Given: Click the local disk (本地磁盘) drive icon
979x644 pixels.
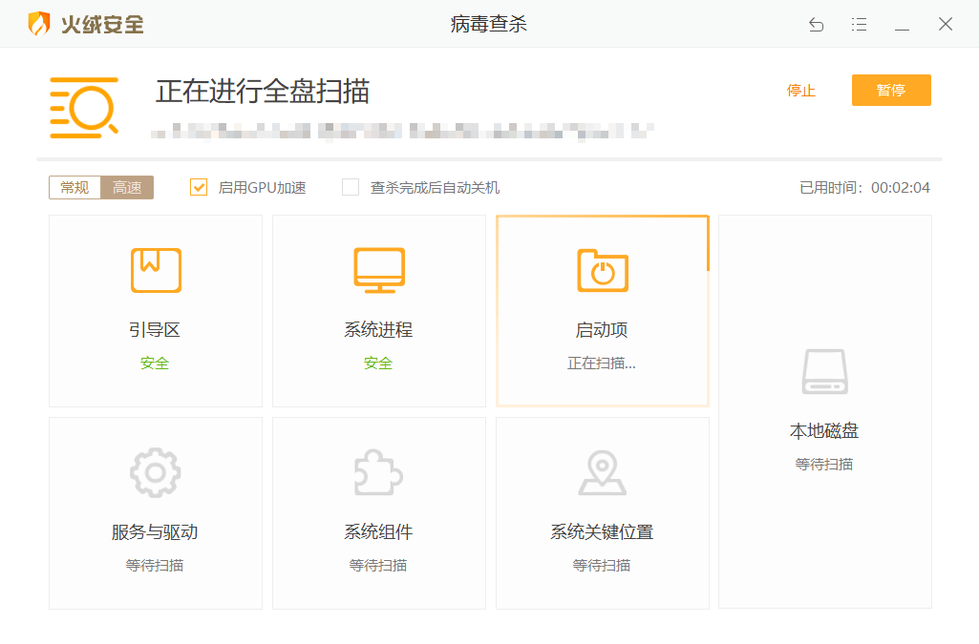Looking at the screenshot, I should pyautogui.click(x=824, y=371).
